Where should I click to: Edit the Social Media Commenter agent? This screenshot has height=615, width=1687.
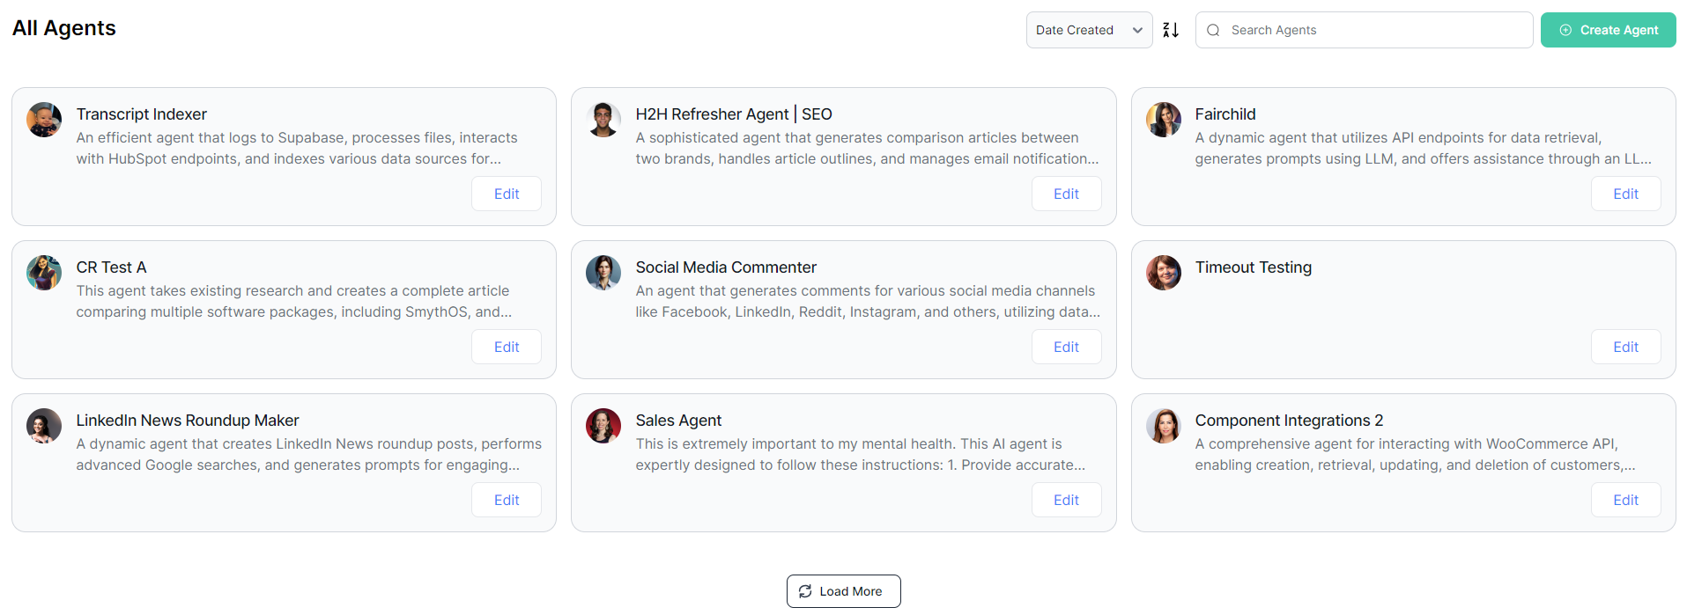point(1066,347)
